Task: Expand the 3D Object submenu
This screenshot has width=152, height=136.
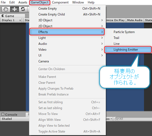Action: click(67, 20)
